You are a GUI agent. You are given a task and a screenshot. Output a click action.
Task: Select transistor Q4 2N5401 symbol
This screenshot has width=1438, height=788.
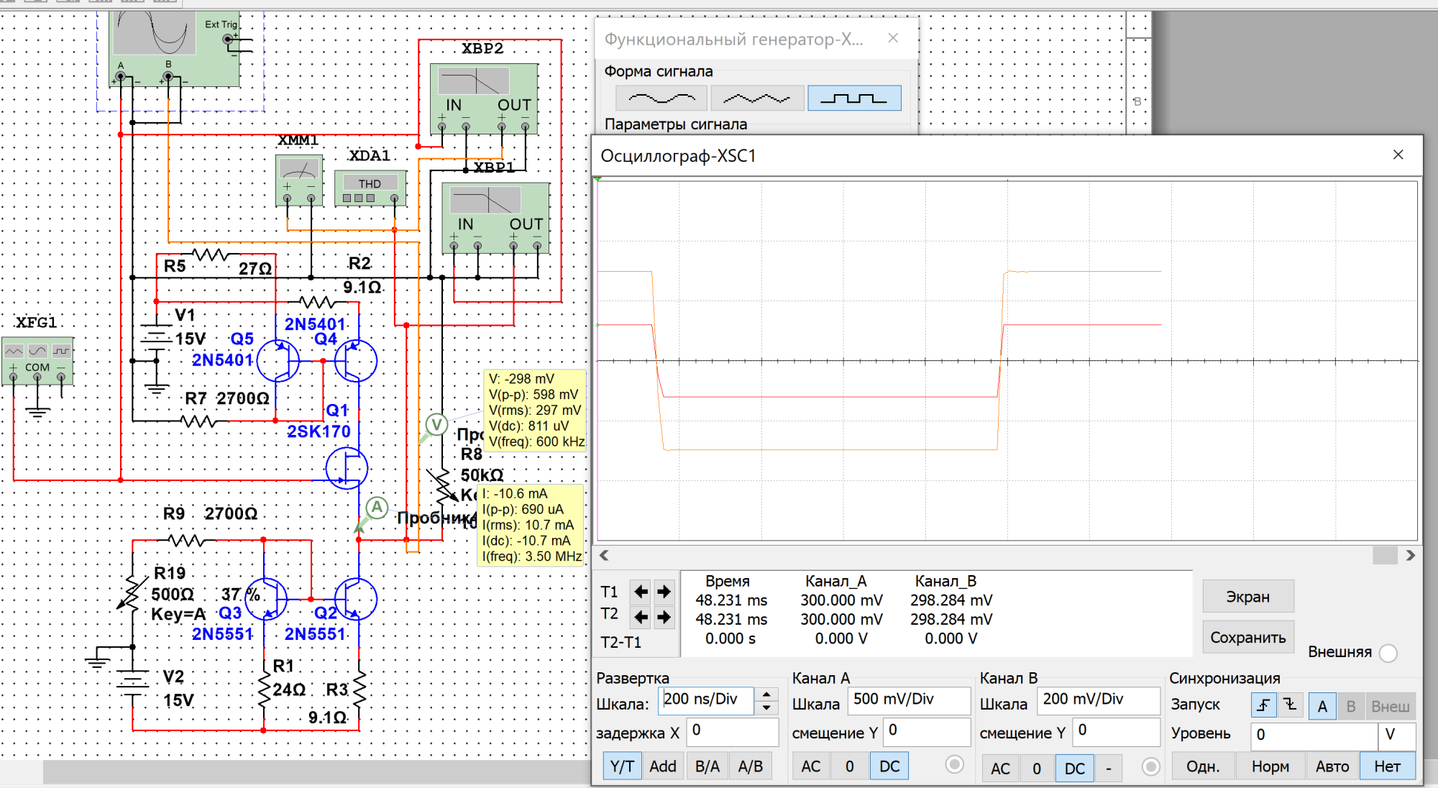[x=355, y=360]
